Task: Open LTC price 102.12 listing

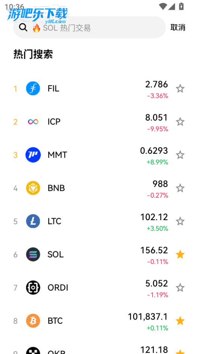Action: pos(99,221)
